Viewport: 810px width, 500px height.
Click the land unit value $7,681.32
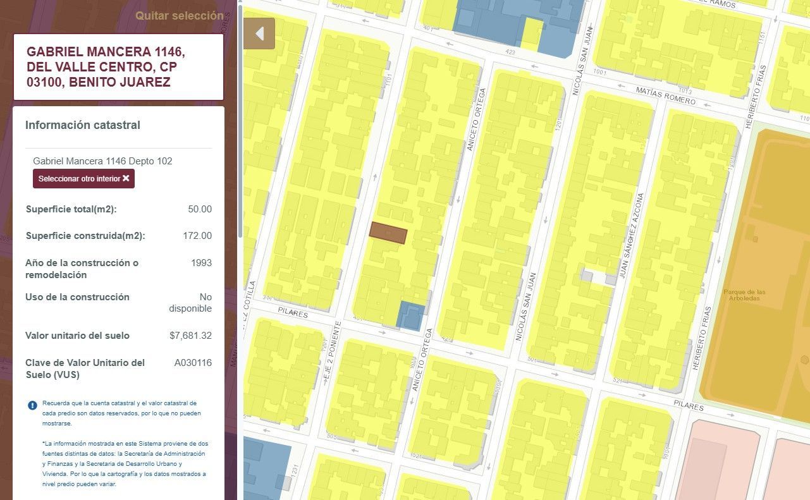tap(190, 336)
